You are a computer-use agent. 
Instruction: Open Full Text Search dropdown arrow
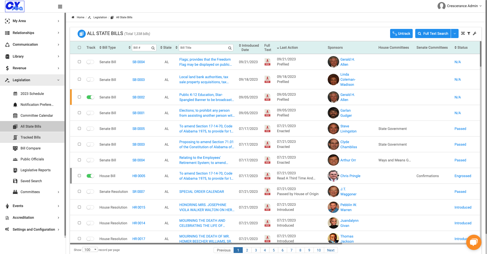coord(455,33)
